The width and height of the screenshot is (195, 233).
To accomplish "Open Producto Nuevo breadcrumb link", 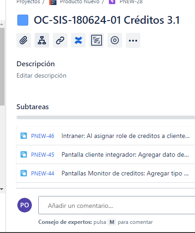I will [80, 2].
